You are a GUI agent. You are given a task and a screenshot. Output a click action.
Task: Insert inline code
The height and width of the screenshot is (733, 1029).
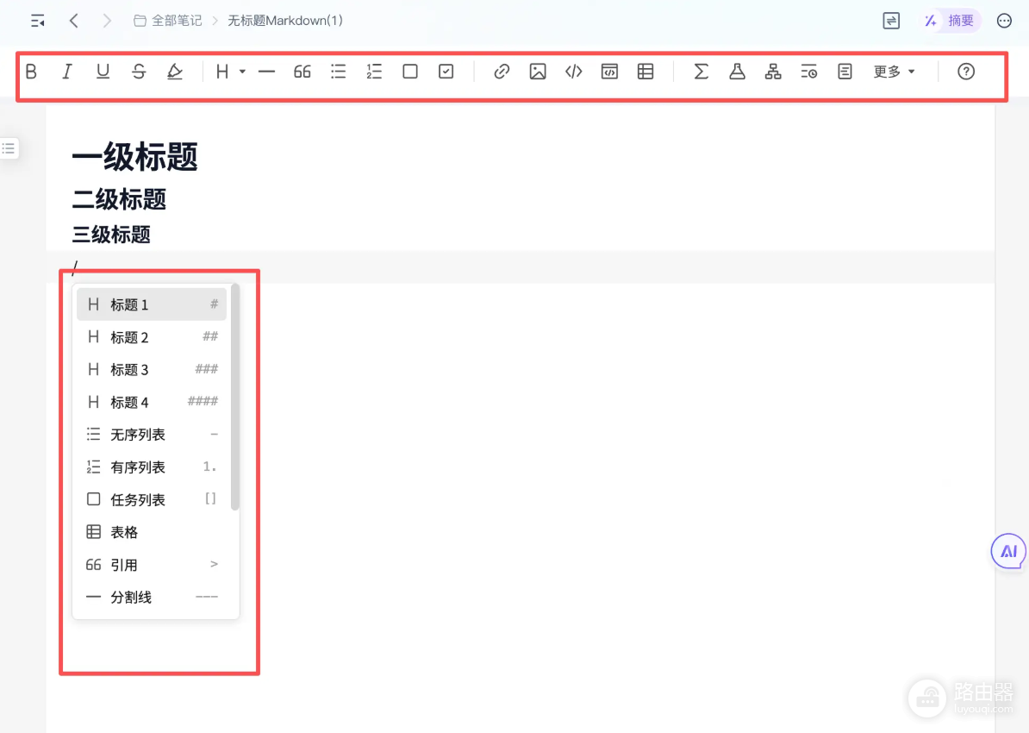(x=574, y=72)
